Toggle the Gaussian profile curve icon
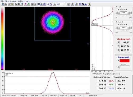133x97 pixels. point(48,4)
